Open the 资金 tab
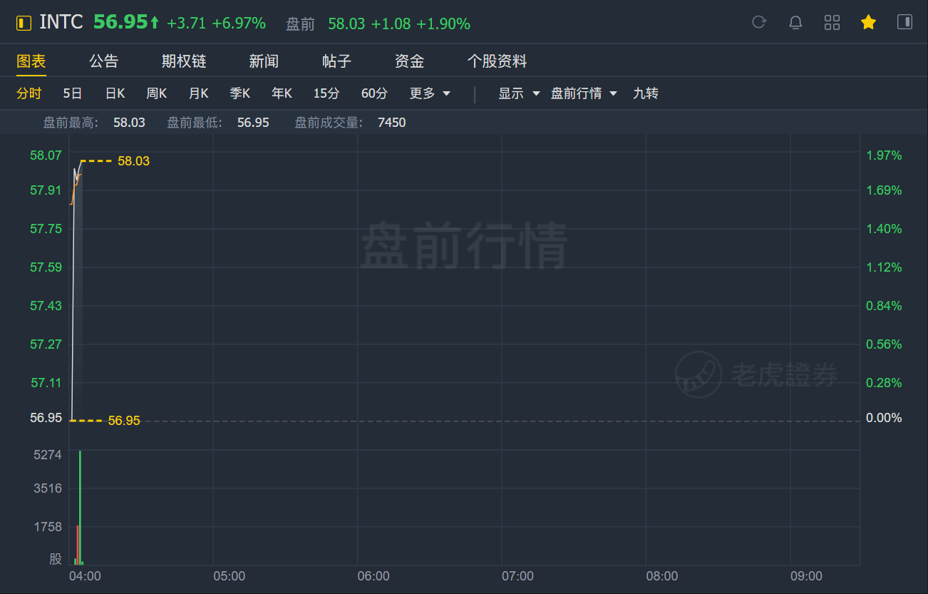928x594 pixels. pos(409,61)
